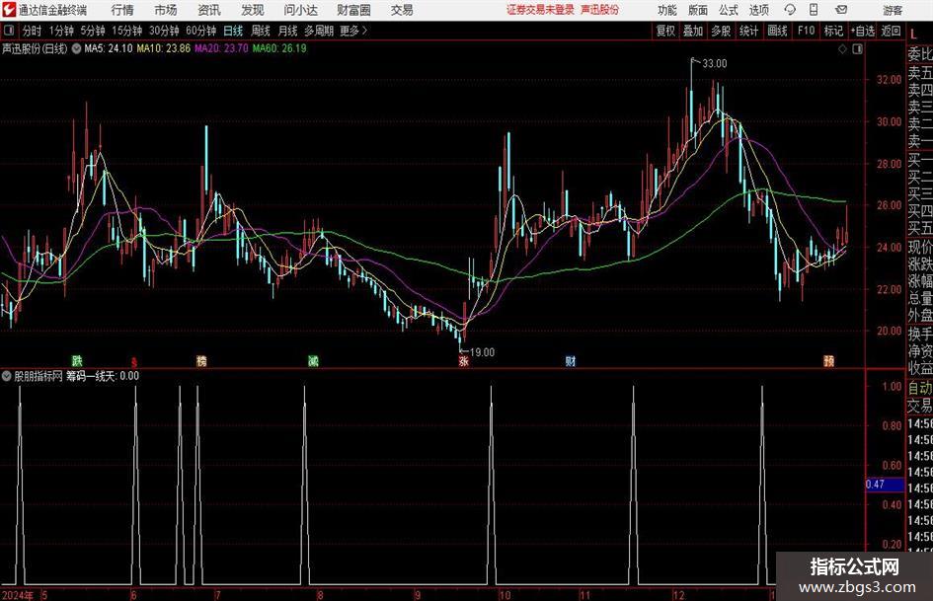This screenshot has width=933, height=601.
Task: Switch to the 周线 period tab
Action: 260,31
